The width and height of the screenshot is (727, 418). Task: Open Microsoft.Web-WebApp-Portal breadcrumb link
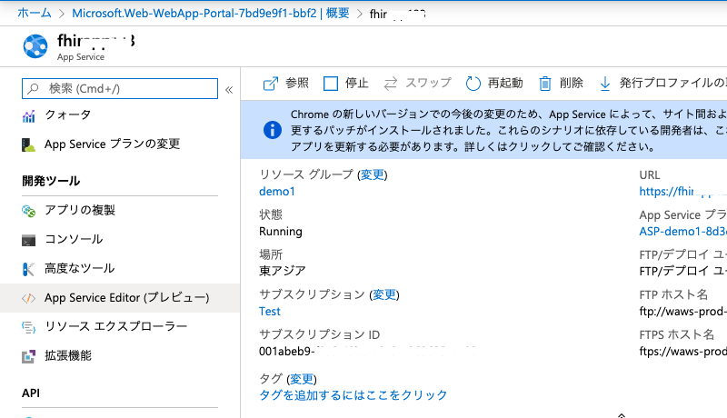click(211, 13)
